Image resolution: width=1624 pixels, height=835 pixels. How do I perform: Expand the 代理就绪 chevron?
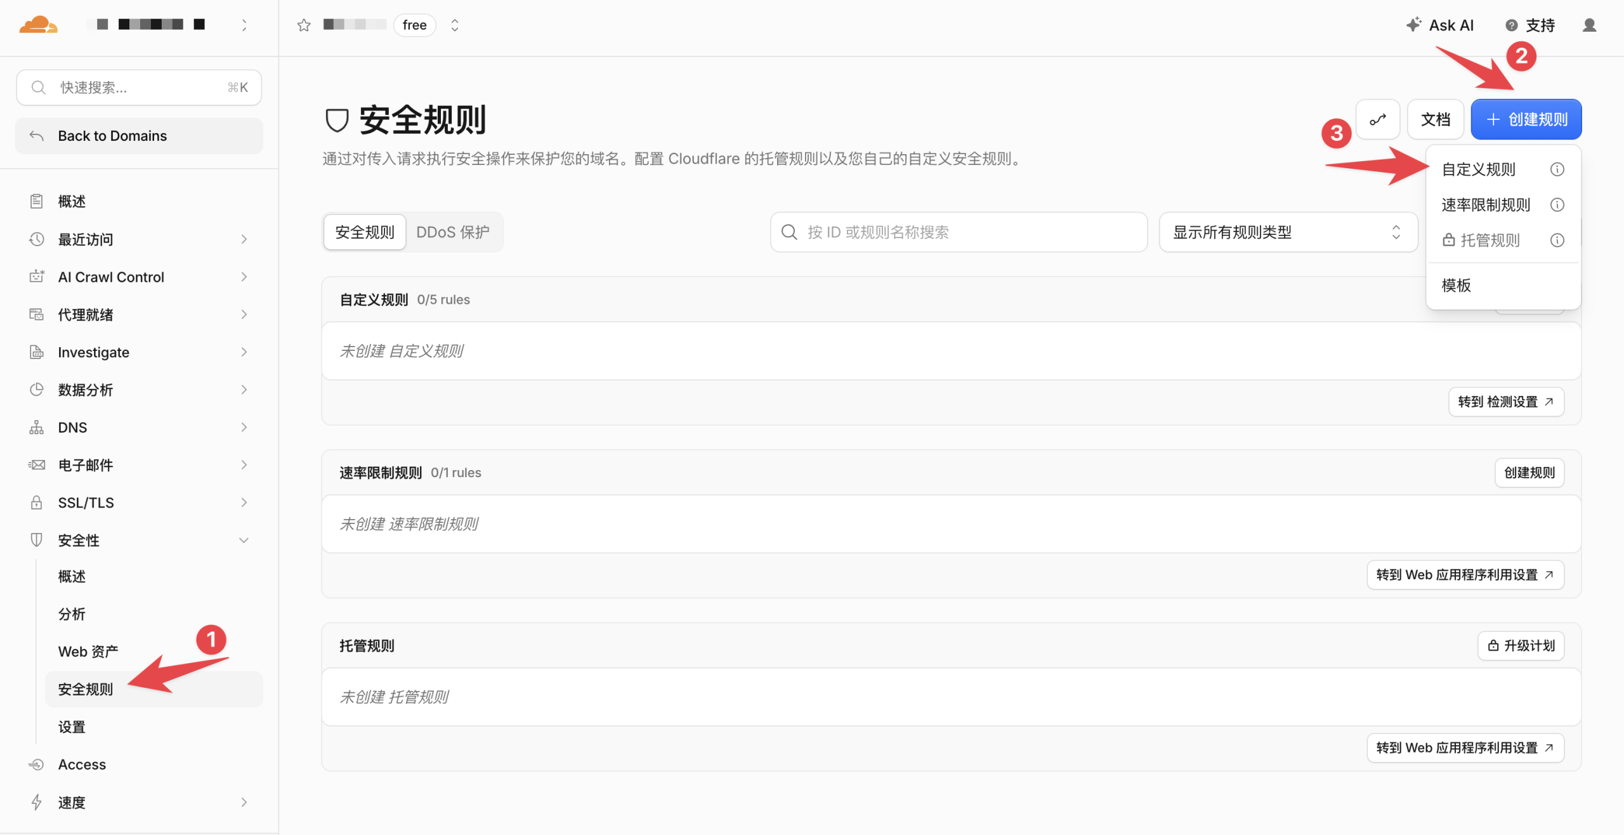(244, 315)
